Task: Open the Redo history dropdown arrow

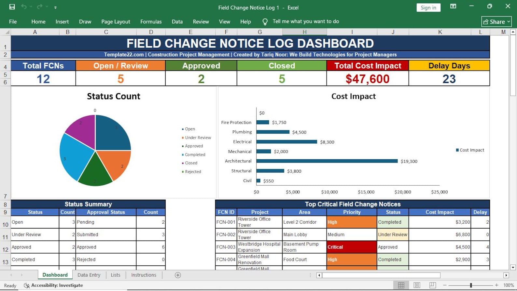Action: pyautogui.click(x=47, y=7)
